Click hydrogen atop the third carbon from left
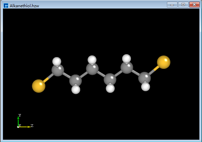The width and height of the screenshot is (202, 142). pyautogui.click(x=92, y=60)
